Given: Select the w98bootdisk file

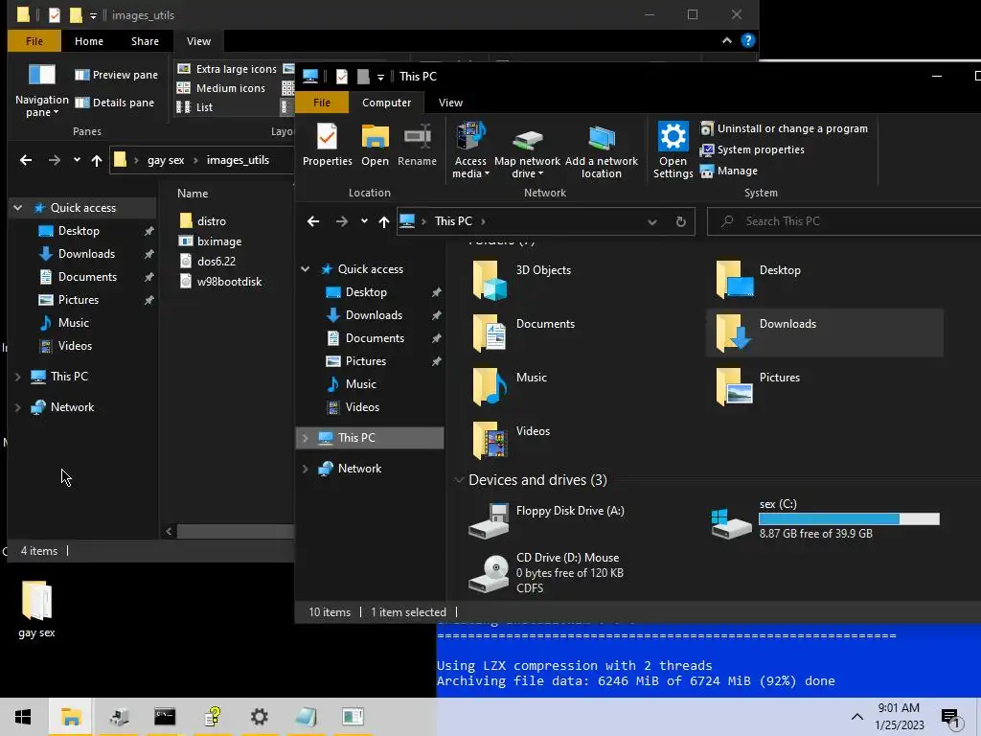Looking at the screenshot, I should [220, 282].
